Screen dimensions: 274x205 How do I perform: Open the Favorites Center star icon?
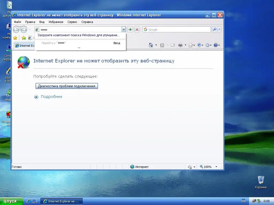pos(15,38)
